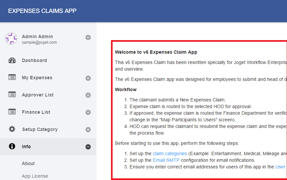Click the Dashboard gauge icon
The width and height of the screenshot is (287, 180).
12,60
